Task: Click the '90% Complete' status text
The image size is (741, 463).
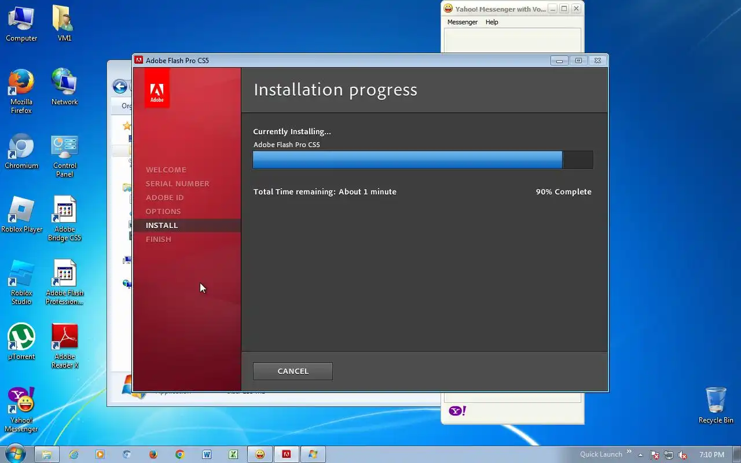Action: [564, 192]
